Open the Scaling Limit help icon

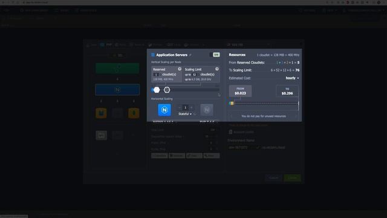pyautogui.click(x=216, y=69)
